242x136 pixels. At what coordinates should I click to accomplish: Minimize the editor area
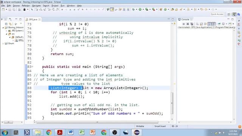169,19
